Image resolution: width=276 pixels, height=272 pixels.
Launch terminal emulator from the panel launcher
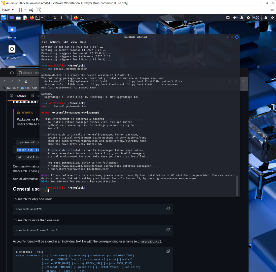click(38, 18)
